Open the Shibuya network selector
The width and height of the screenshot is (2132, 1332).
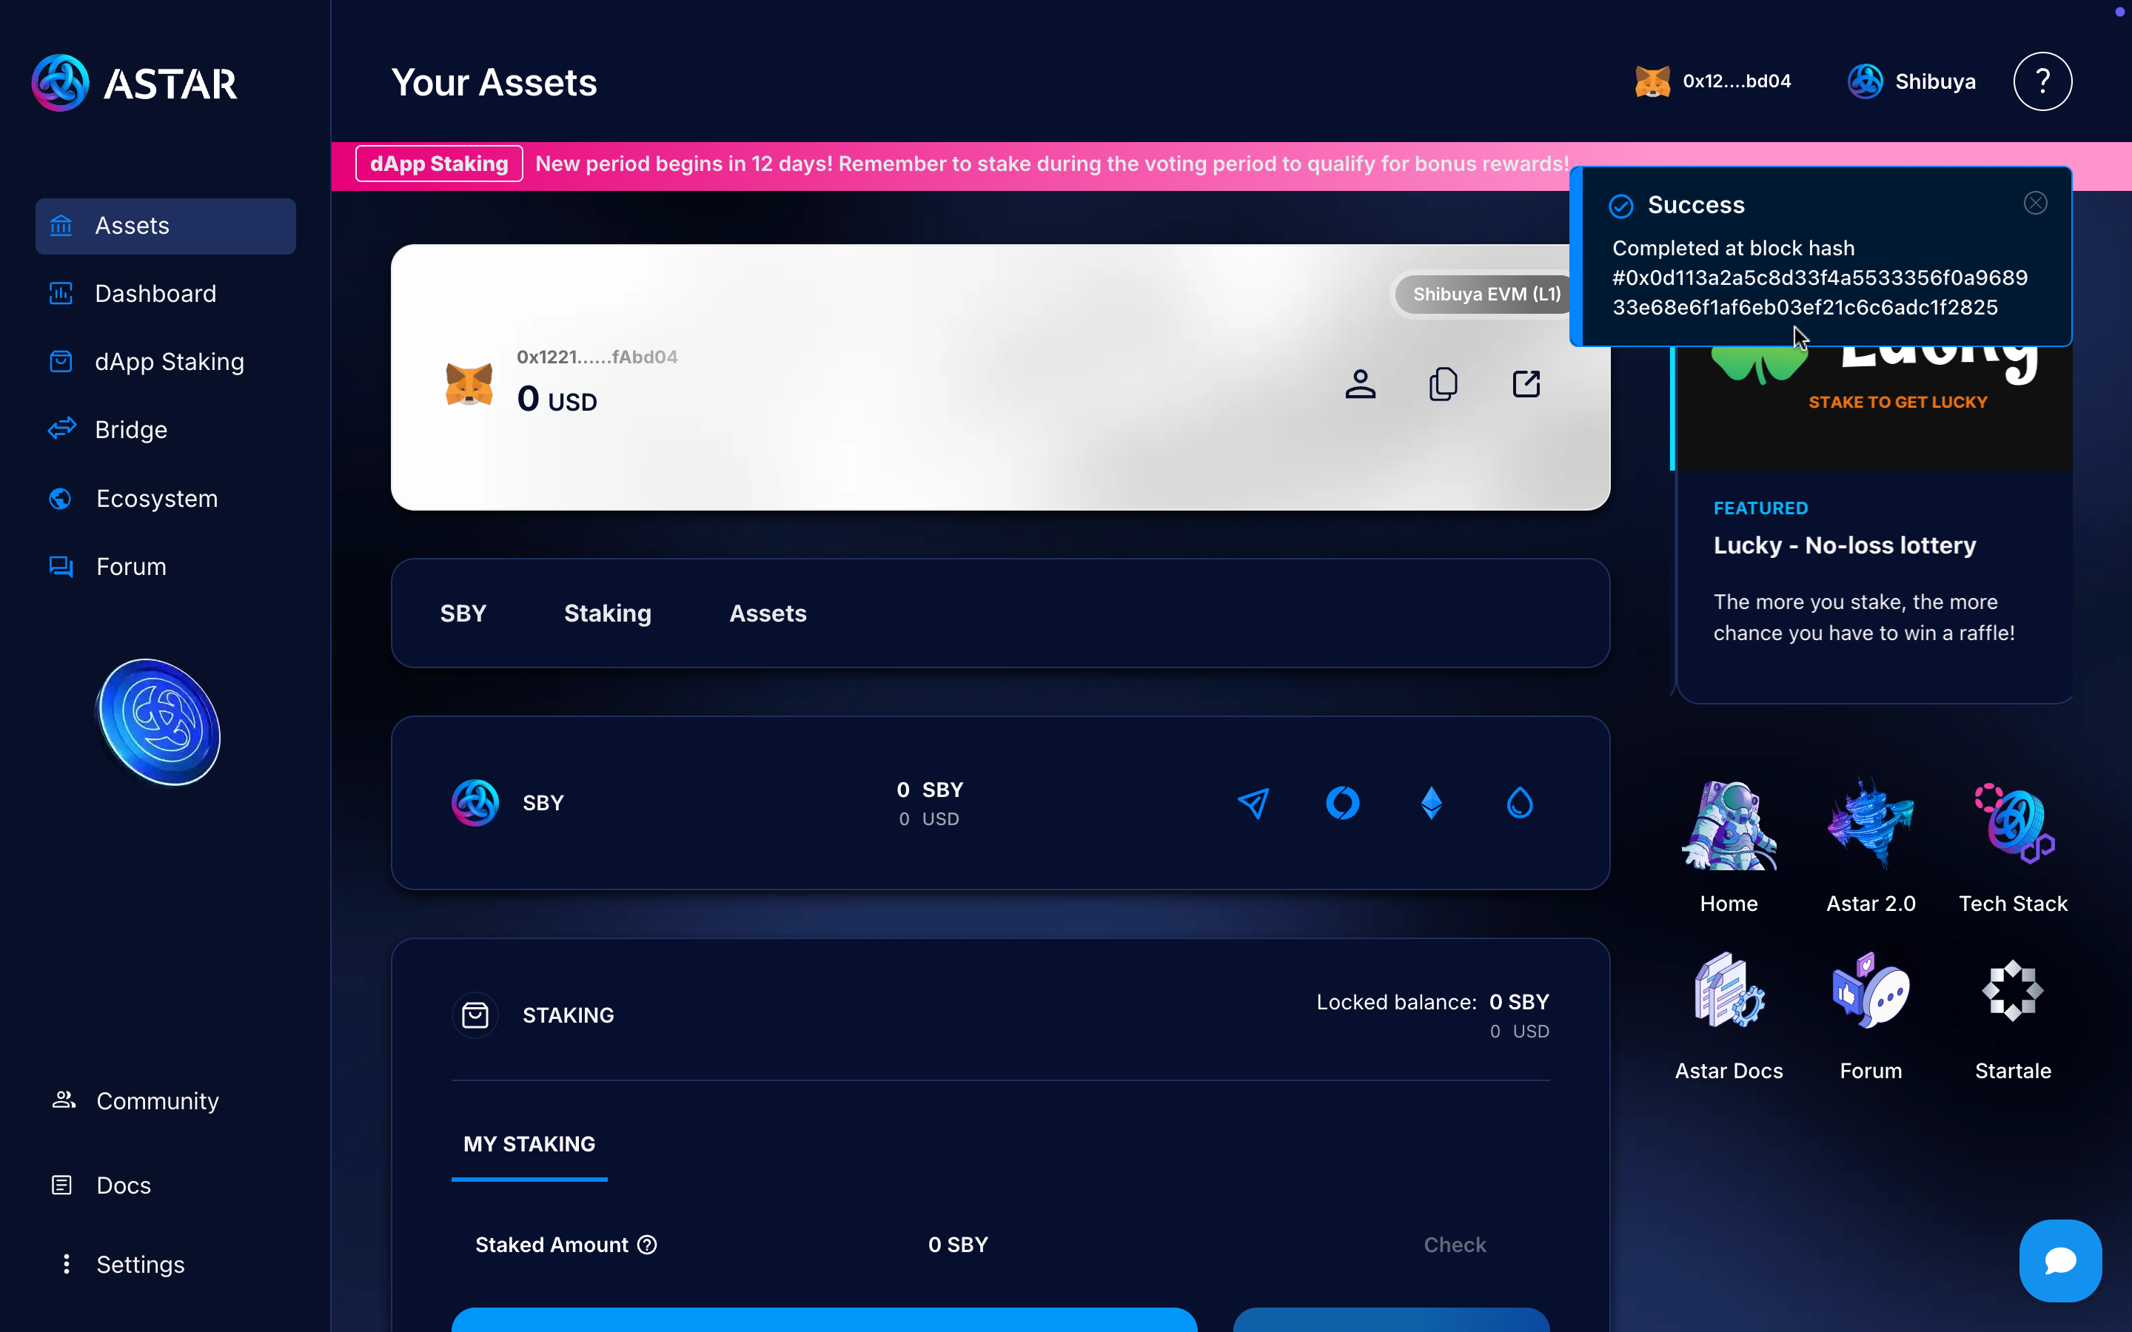[x=1911, y=81]
